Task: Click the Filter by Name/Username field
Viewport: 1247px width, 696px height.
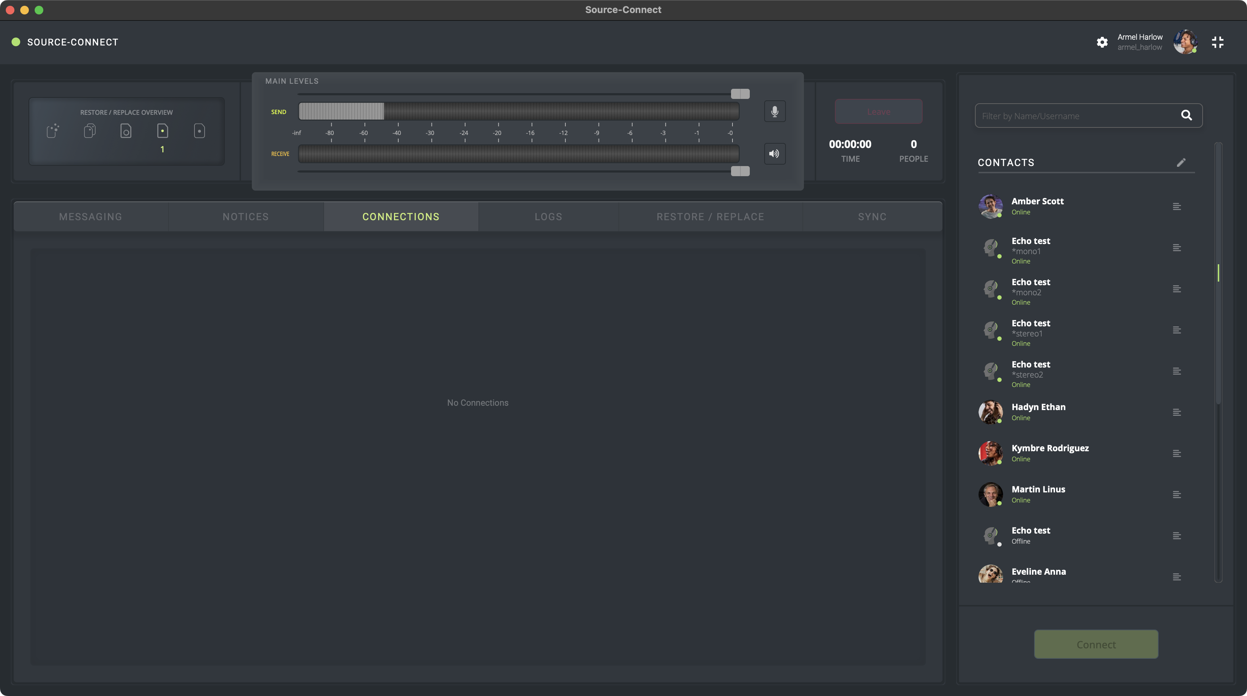Action: click(1075, 116)
